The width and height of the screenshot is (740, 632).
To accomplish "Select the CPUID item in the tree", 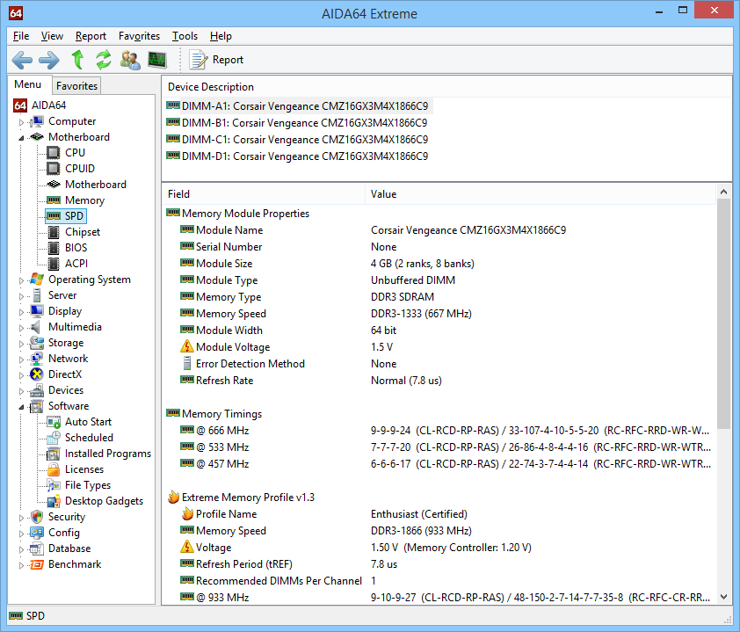I will (79, 169).
